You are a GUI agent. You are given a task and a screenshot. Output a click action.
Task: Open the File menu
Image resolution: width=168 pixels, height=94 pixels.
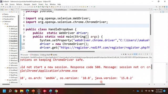click(2, 4)
